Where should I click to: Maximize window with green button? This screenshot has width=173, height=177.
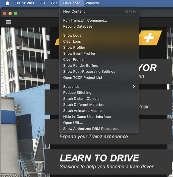point(16,13)
